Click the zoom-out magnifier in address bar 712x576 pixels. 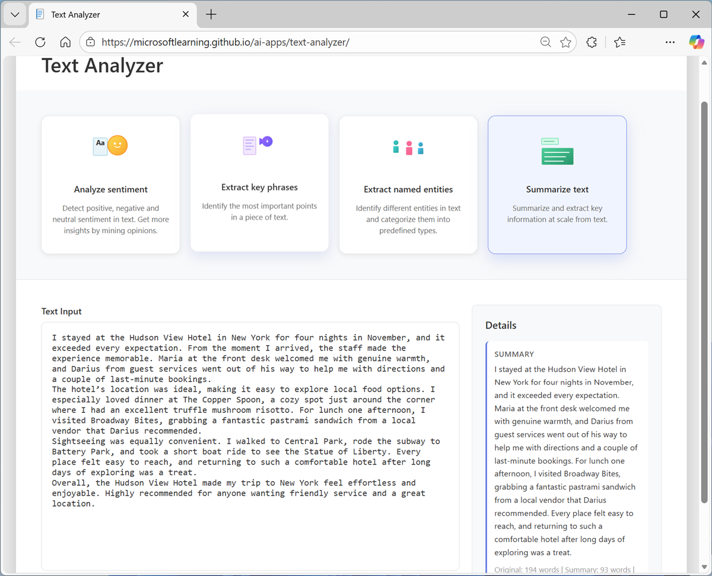(x=545, y=42)
